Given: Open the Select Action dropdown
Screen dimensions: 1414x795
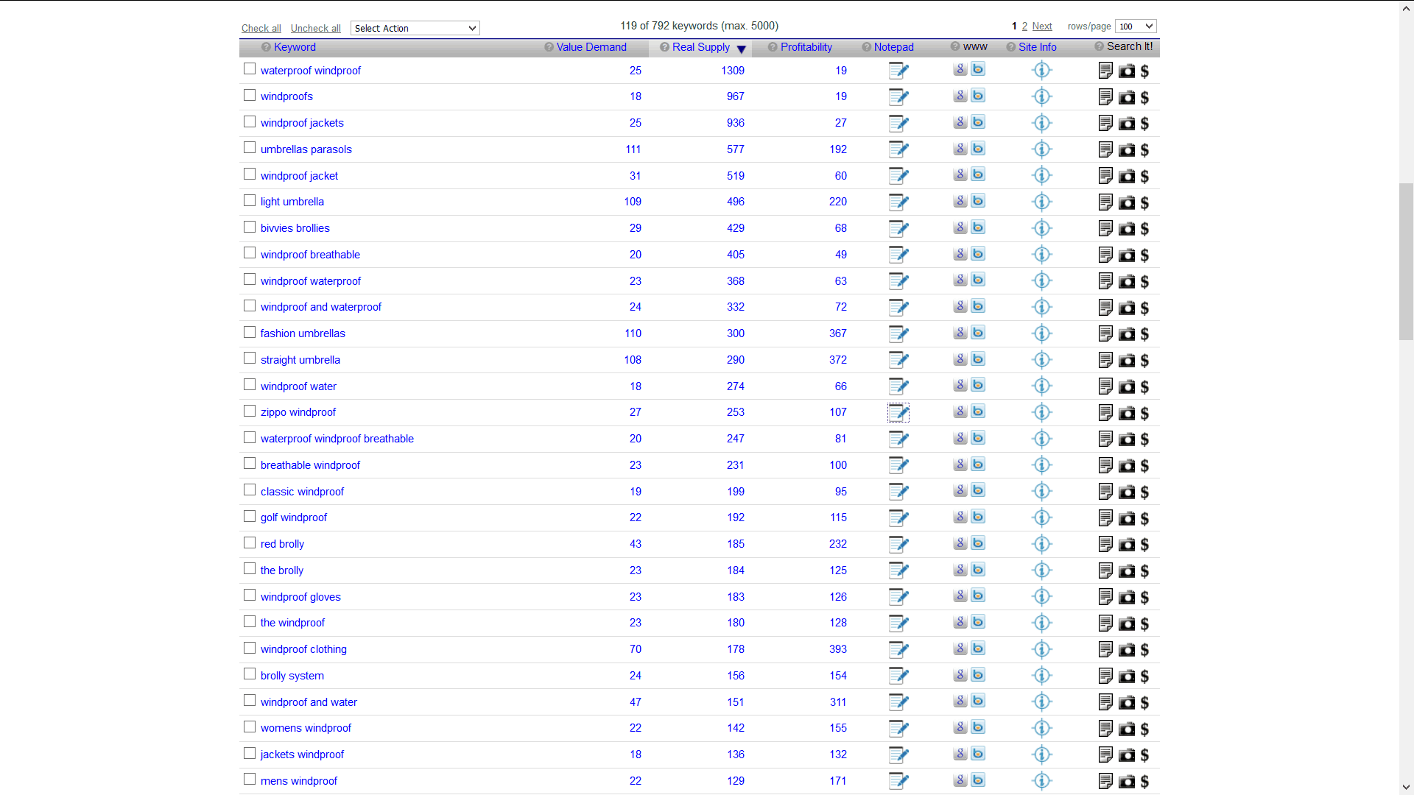Looking at the screenshot, I should [415, 28].
